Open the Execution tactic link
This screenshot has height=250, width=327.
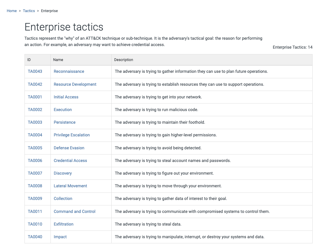point(63,110)
